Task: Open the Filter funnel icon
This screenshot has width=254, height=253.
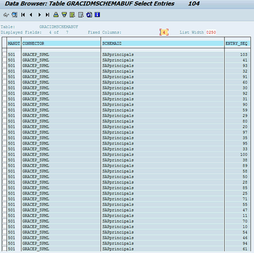Action: [x=64, y=15]
